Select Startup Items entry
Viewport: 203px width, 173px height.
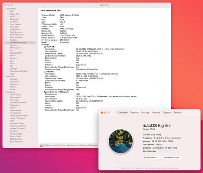(x=16, y=139)
